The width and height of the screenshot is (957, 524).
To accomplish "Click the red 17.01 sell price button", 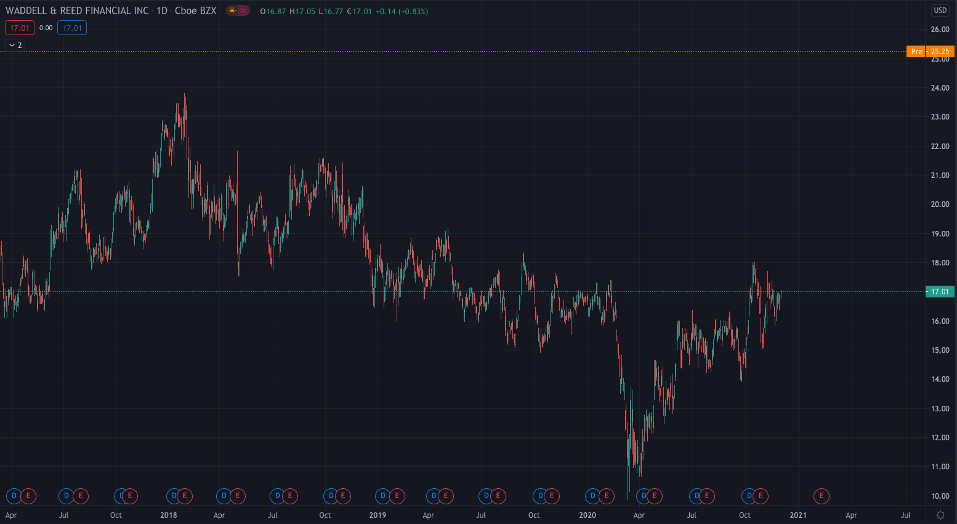I will click(20, 28).
